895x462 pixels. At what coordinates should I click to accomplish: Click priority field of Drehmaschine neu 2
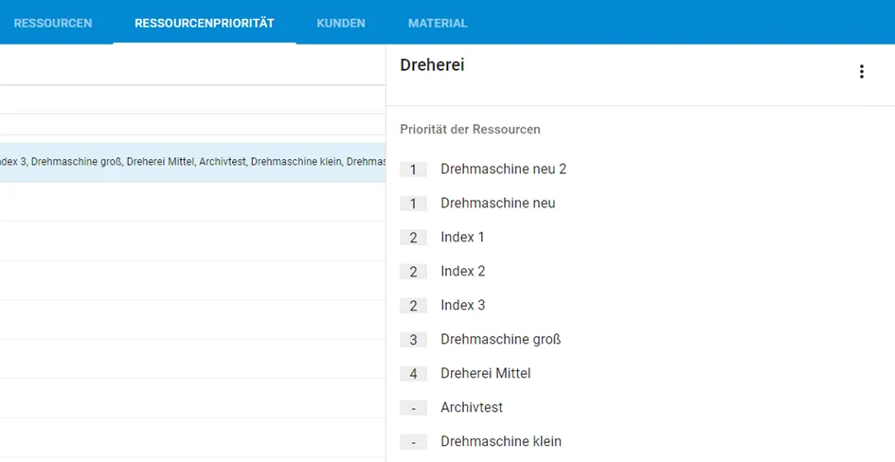coord(413,169)
